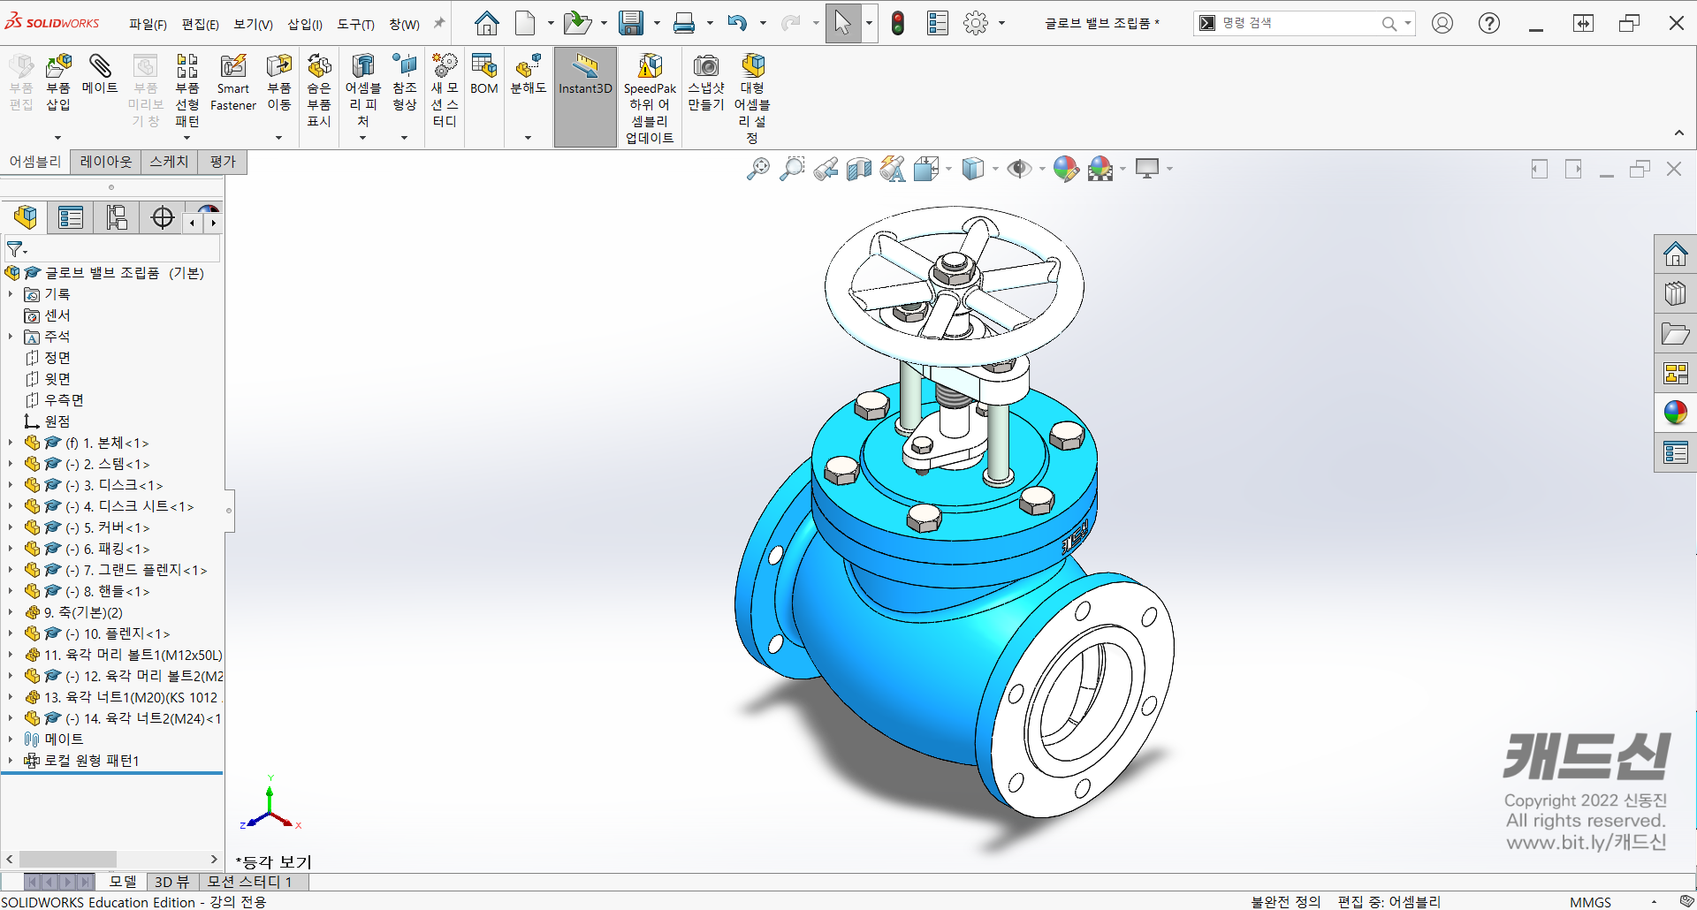Click the 참조 형상 (Reference Geometry) icon

(405, 66)
